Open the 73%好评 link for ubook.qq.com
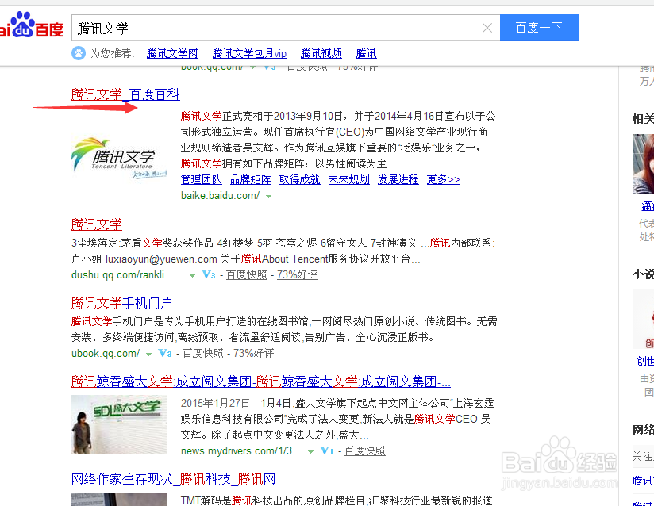The height and width of the screenshot is (506, 654). click(254, 353)
